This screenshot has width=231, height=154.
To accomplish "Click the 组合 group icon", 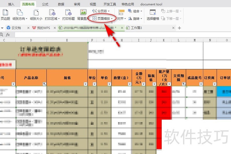I will coord(130,11).
